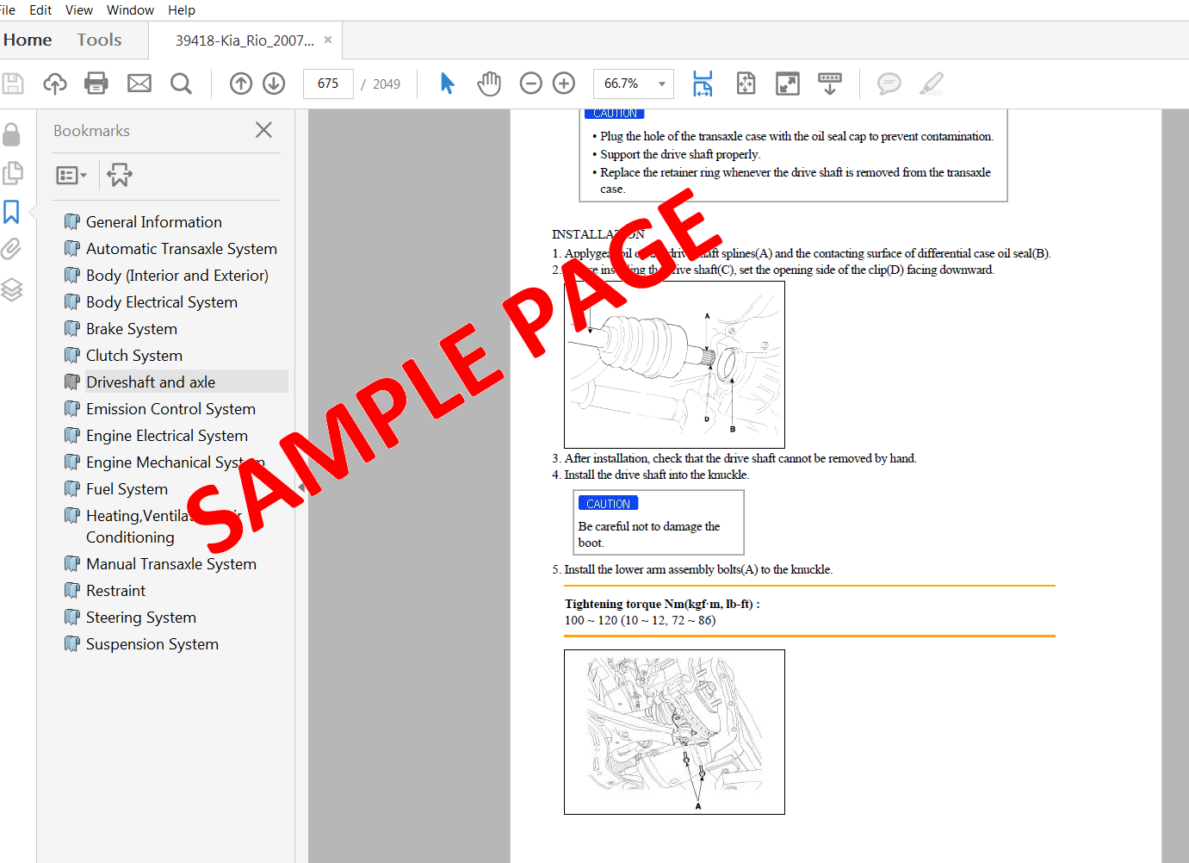Go to previous page arrow
The image size is (1189, 863).
[241, 84]
